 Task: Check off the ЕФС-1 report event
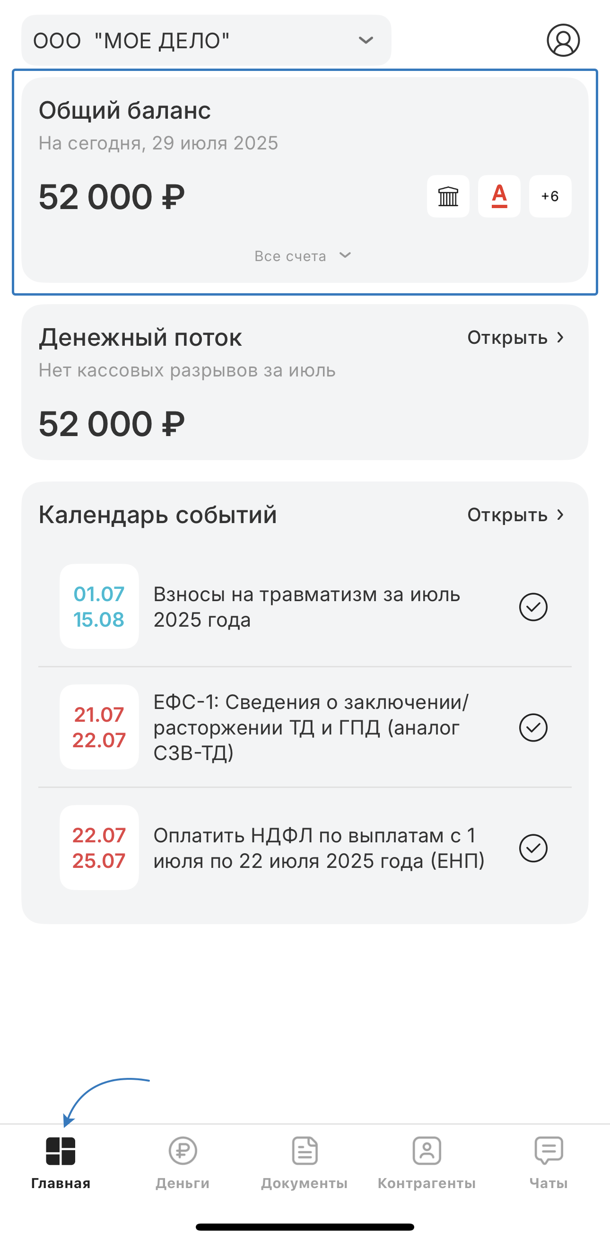point(533,727)
